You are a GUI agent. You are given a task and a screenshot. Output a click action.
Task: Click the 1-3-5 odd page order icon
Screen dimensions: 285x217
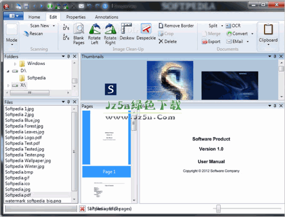66,27
